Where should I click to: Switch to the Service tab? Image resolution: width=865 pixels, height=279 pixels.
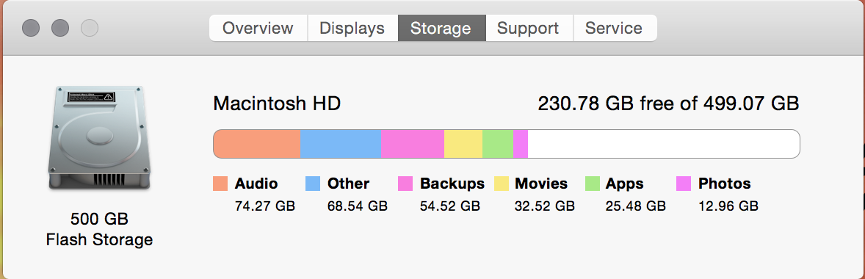click(x=615, y=28)
